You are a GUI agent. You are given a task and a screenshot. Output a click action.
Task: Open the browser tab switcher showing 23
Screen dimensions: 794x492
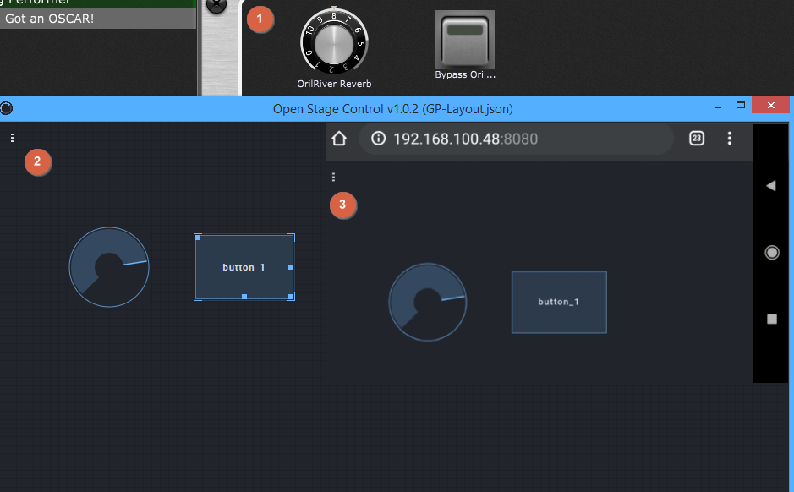(697, 138)
